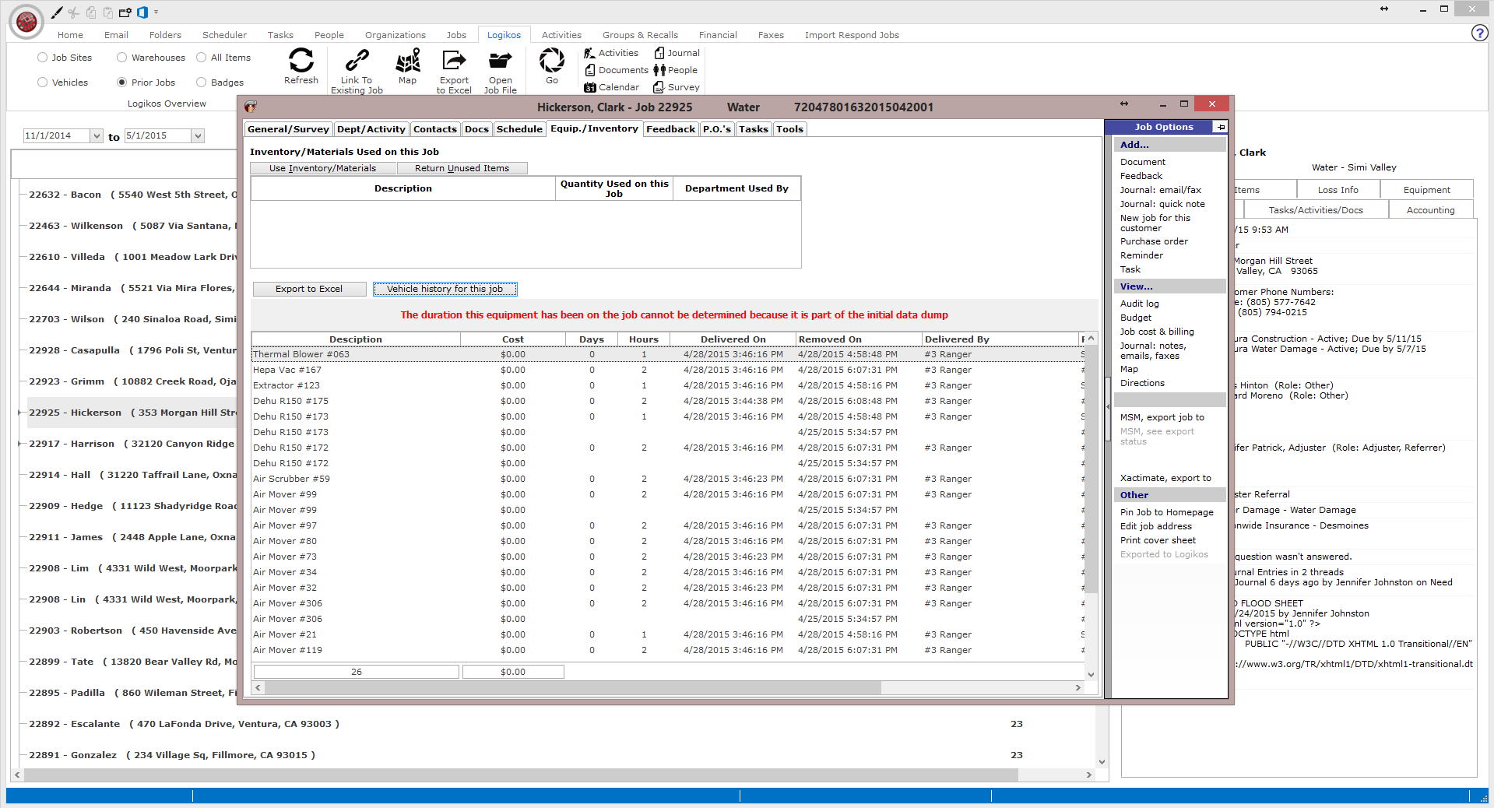
Task: Expand the 22917 - Harrison tree node
Action: click(19, 444)
